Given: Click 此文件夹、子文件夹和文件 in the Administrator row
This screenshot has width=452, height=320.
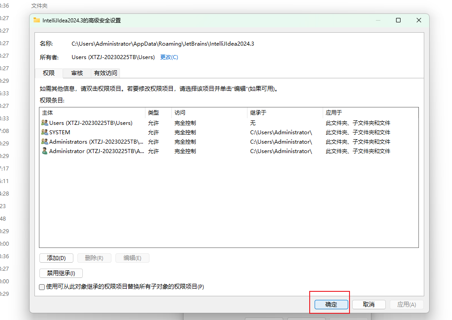Looking at the screenshot, I should click(358, 151).
